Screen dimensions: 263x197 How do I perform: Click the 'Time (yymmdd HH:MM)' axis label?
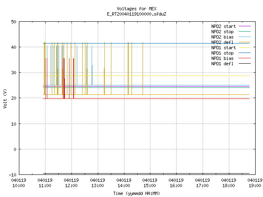tap(136, 193)
